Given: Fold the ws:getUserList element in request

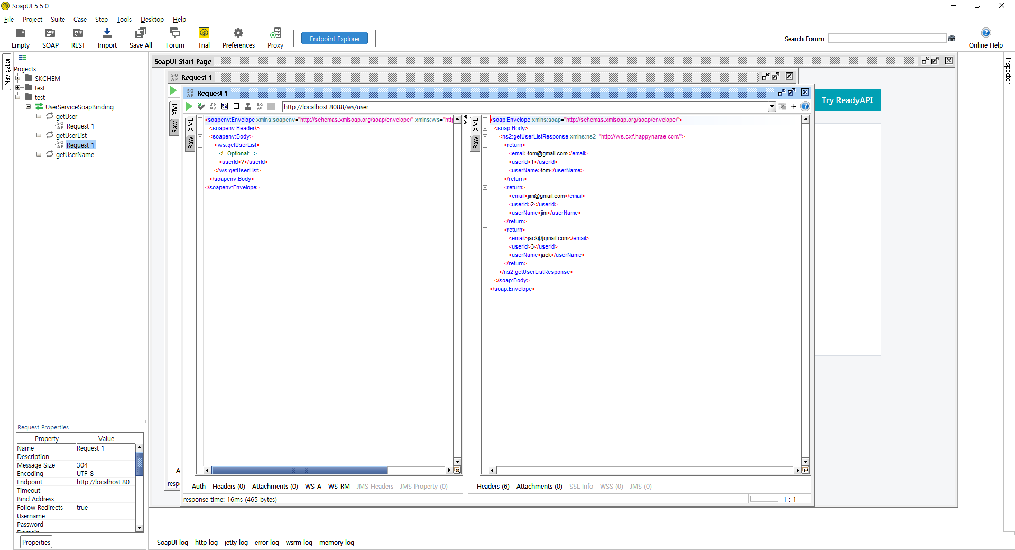Looking at the screenshot, I should (200, 145).
